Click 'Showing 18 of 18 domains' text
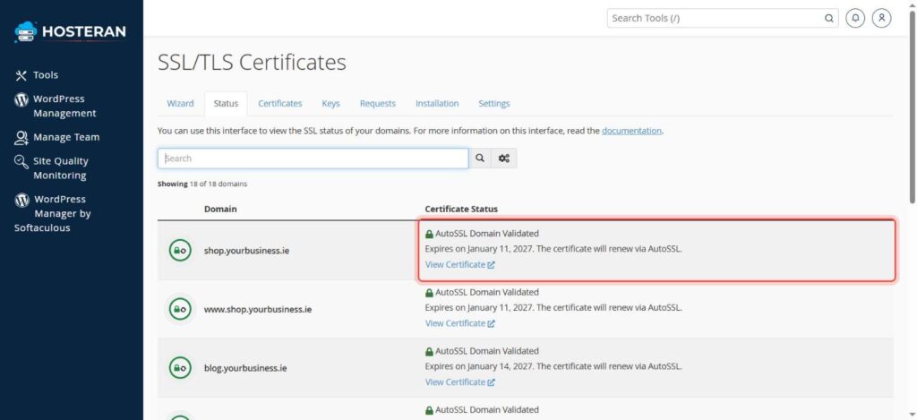This screenshot has height=420, width=917. [202, 184]
